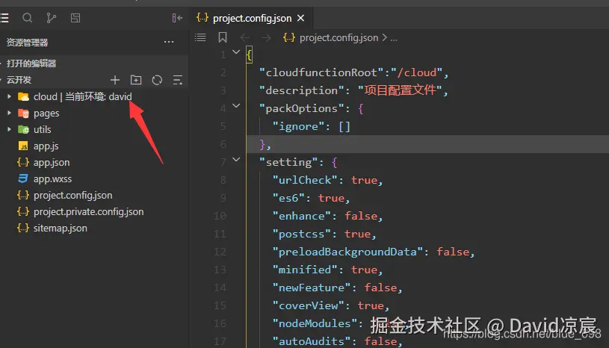Expand the cloud folder arrow

click(x=9, y=96)
